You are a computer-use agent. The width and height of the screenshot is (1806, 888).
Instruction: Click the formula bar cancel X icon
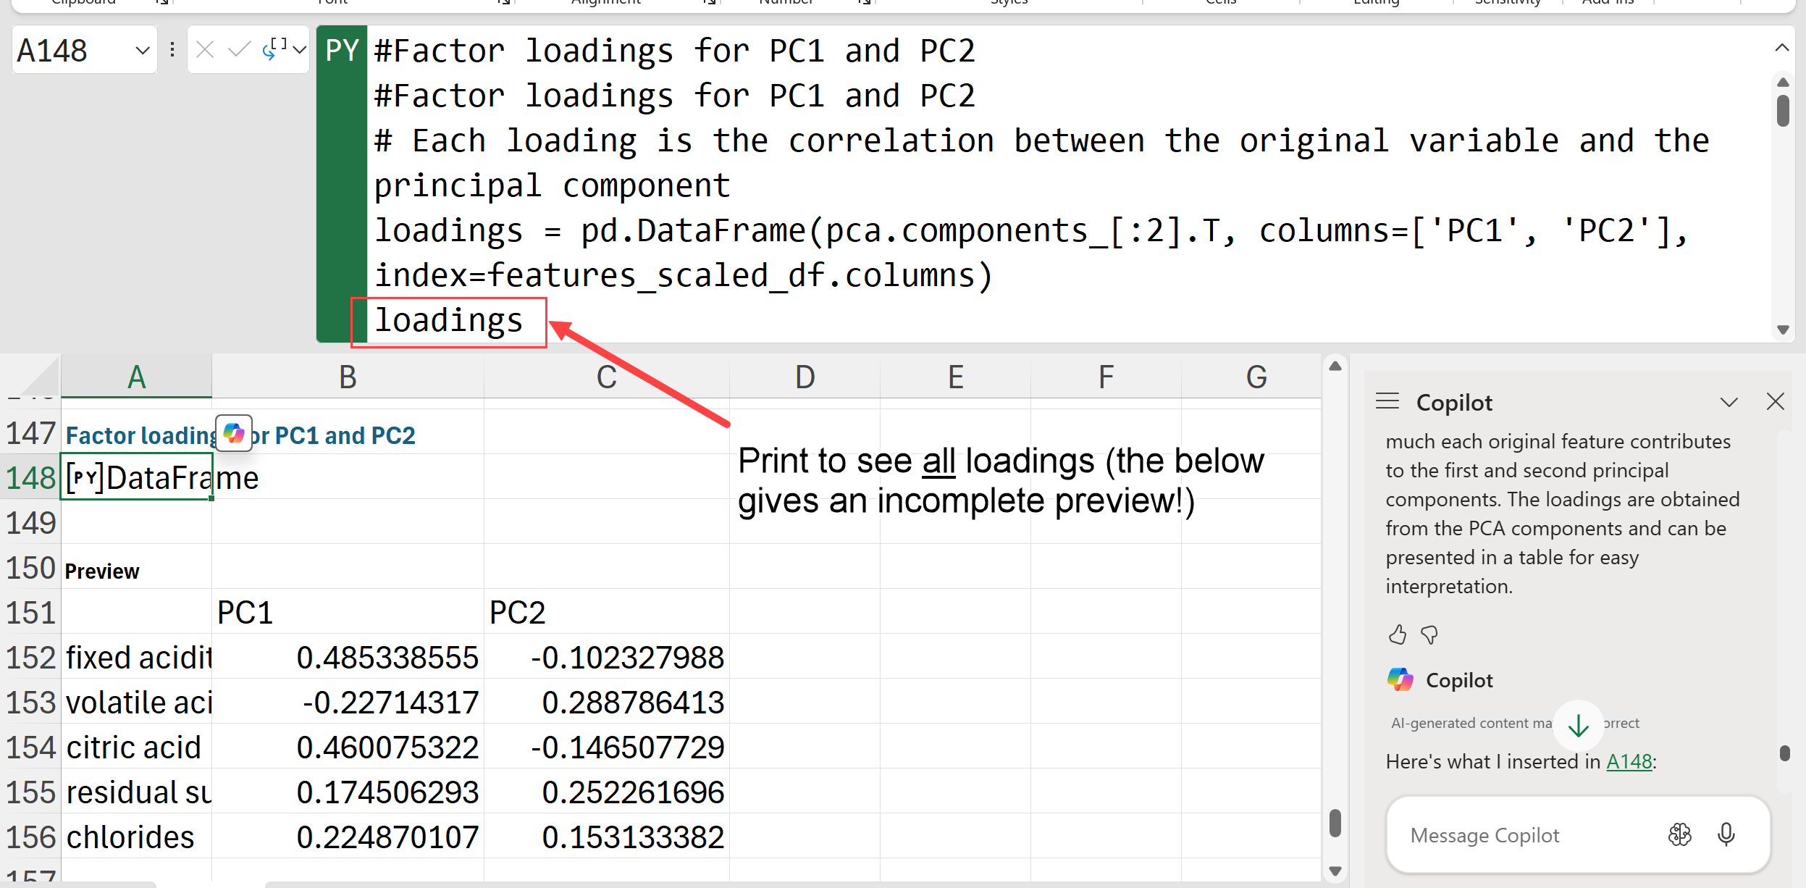coord(205,50)
